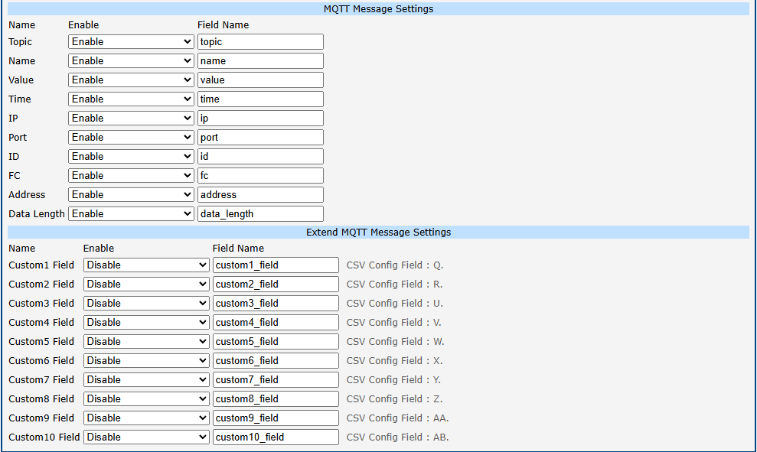
Task: Open the Custom7 Field disable dropdown
Action: [146, 379]
